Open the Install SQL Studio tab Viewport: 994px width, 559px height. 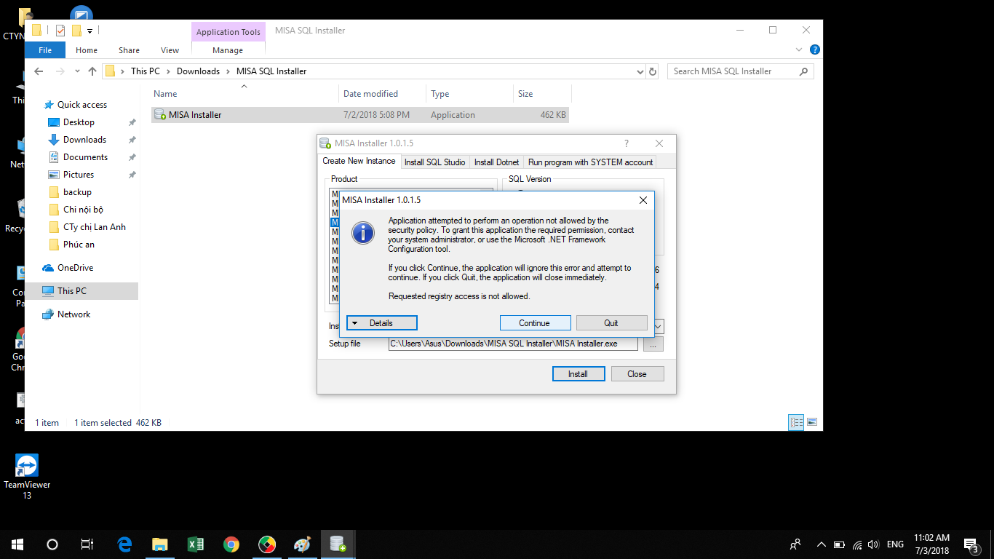point(434,162)
